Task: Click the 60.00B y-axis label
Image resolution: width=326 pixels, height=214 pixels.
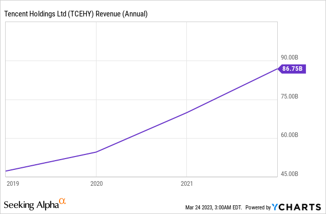Action: (290, 135)
